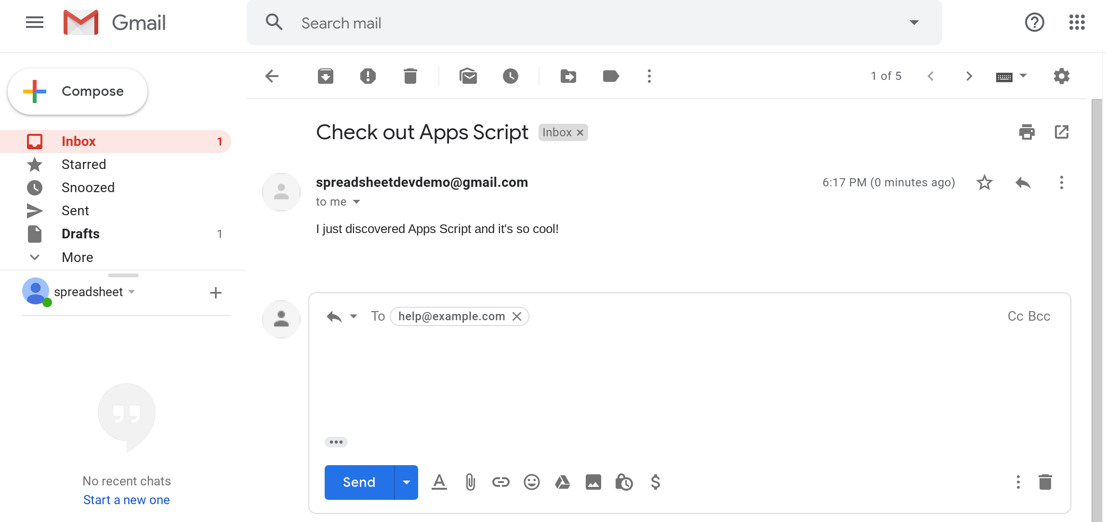
Task: Reply to the message arrow icon
Action: click(1023, 183)
